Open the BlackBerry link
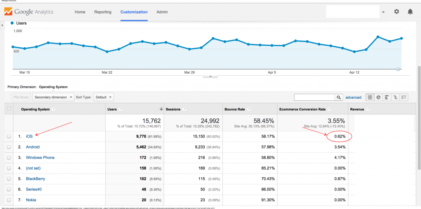This screenshot has height=209, width=421. [x=35, y=179]
